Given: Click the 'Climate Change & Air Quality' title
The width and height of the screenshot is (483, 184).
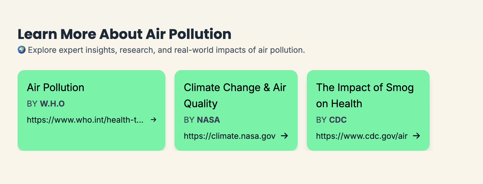Looking at the screenshot, I should [235, 96].
